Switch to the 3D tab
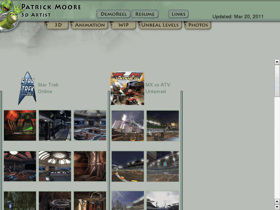 pyautogui.click(x=57, y=25)
